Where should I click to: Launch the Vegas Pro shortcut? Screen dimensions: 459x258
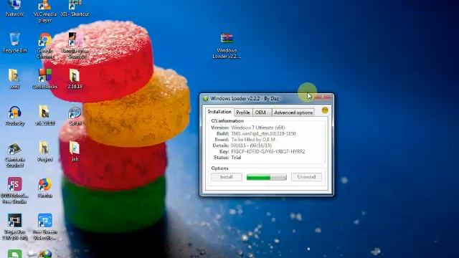(14, 226)
